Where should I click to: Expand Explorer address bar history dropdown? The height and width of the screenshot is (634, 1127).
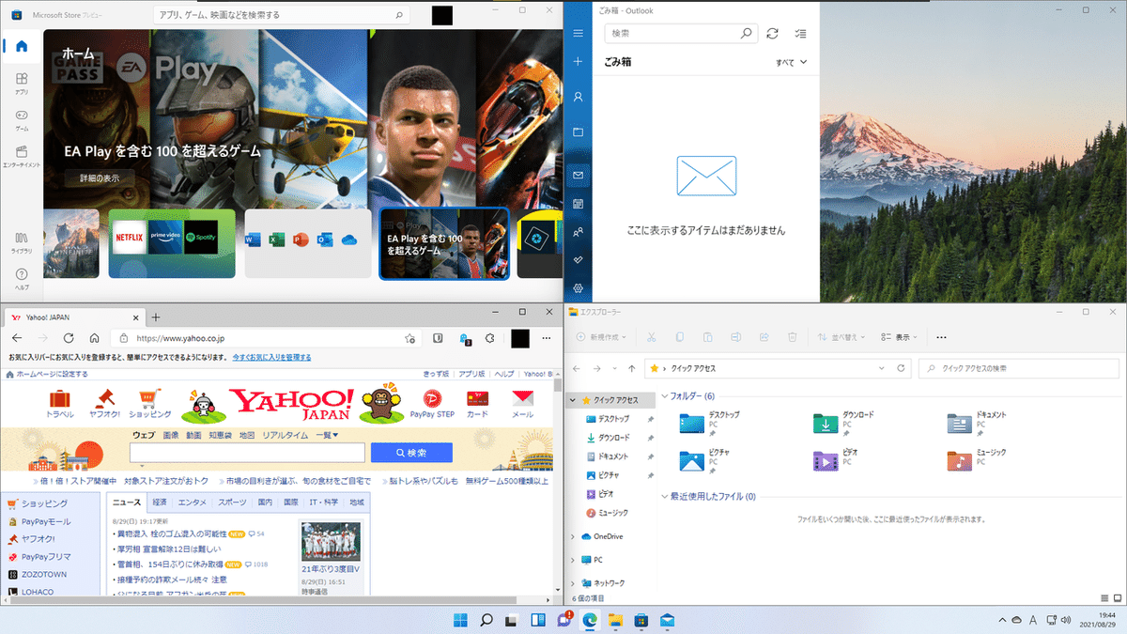pyautogui.click(x=880, y=368)
